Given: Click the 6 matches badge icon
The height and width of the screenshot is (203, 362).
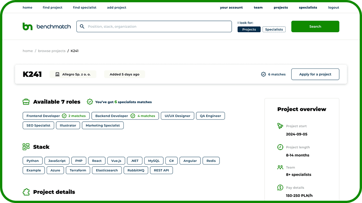Looking at the screenshot, I should (x=263, y=75).
